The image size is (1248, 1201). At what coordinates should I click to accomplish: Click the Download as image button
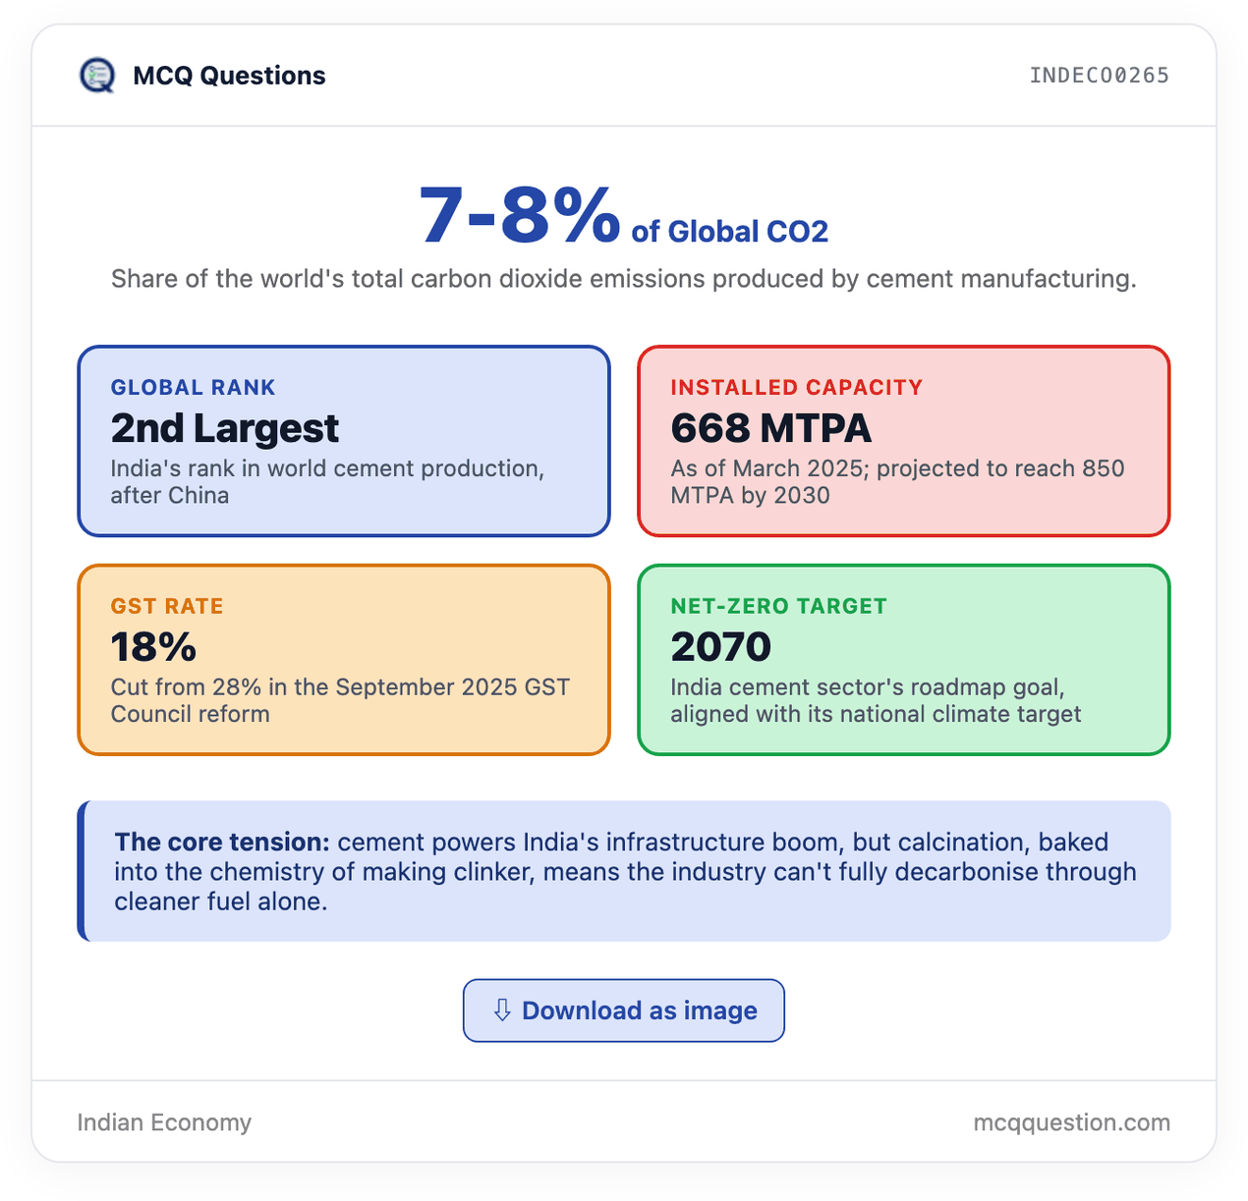click(624, 1010)
